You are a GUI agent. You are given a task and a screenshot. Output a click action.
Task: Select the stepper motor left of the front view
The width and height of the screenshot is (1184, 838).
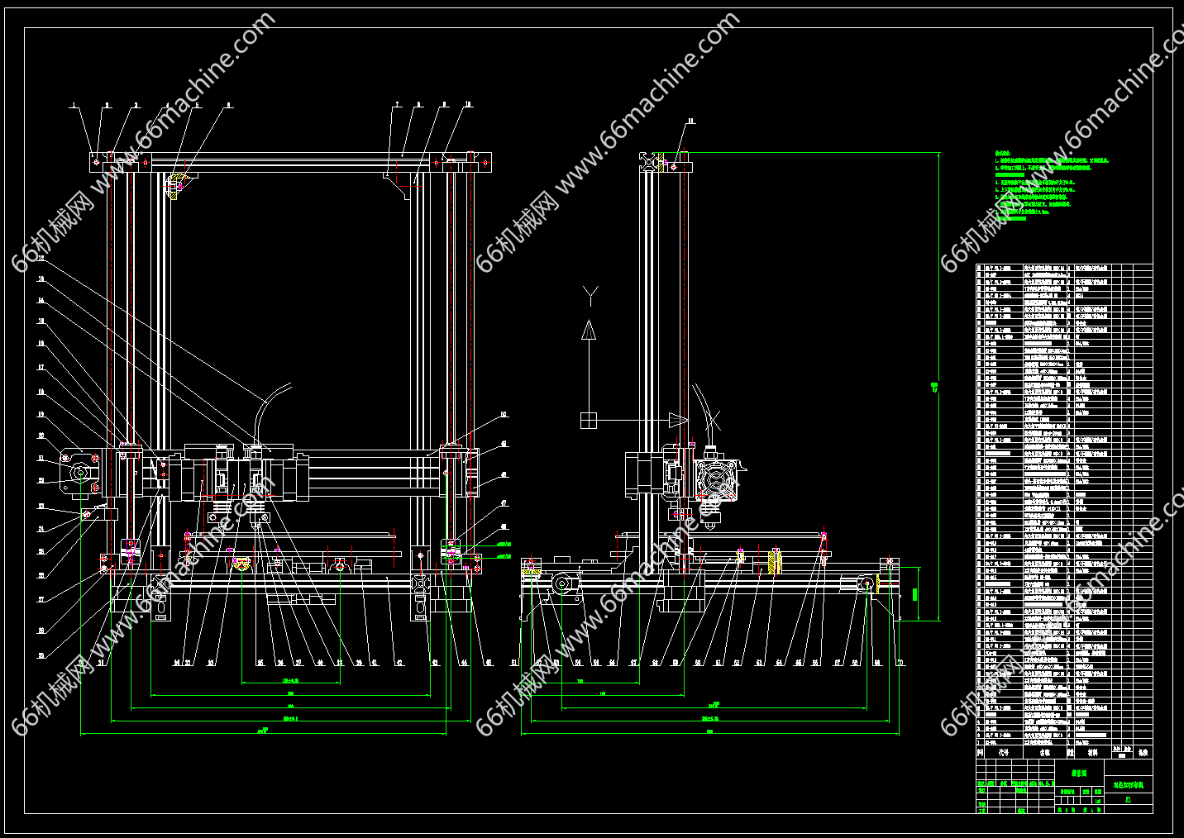pos(81,473)
